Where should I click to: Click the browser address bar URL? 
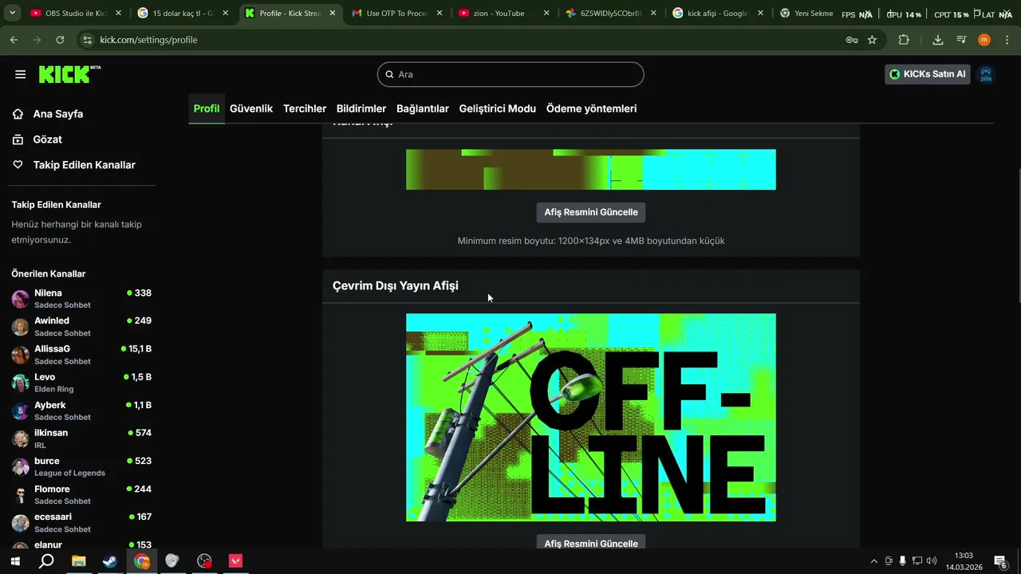148,40
